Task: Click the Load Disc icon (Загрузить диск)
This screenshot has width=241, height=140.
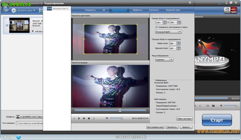Action: click(14, 11)
